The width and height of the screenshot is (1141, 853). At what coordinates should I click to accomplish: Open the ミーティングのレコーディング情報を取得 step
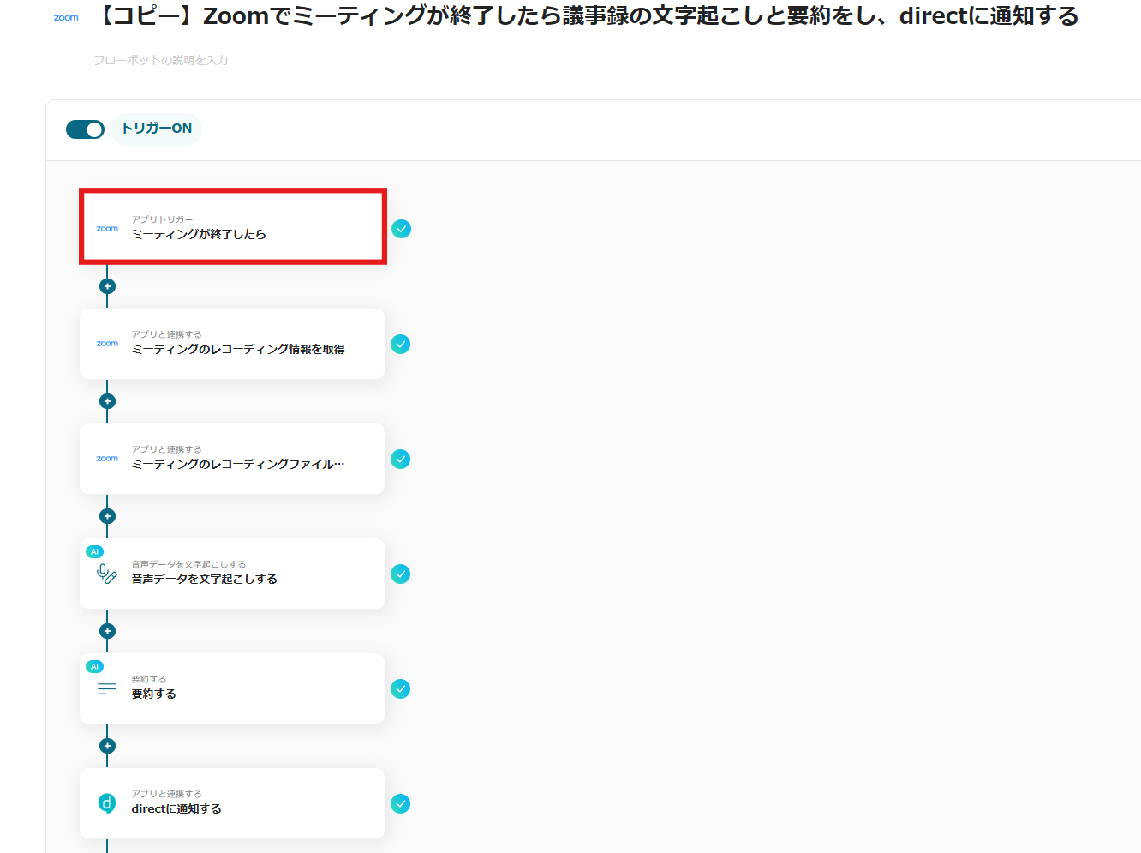coord(232,344)
